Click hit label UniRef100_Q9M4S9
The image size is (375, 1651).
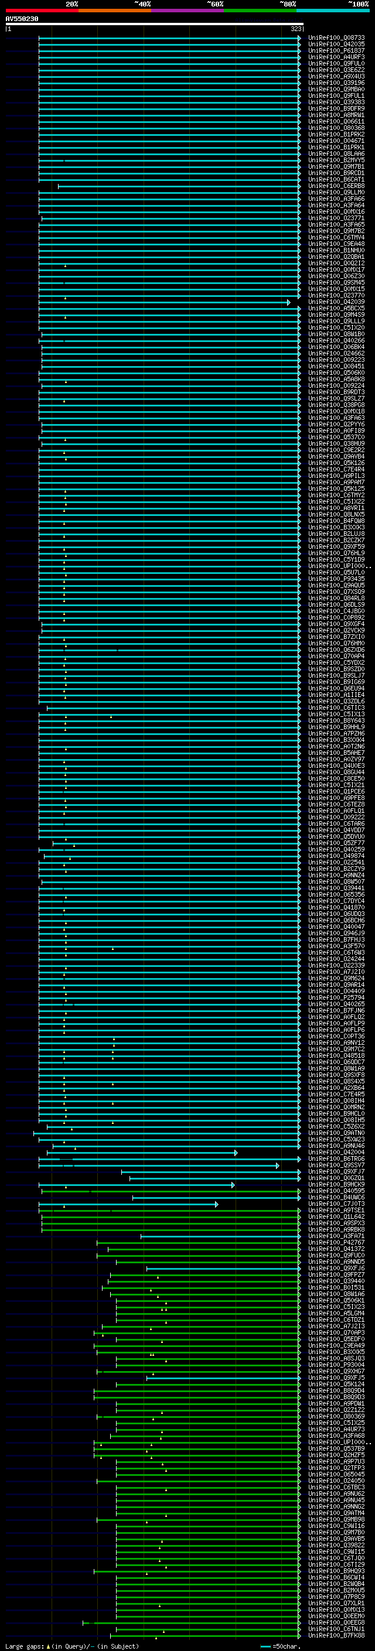tap(336, 315)
